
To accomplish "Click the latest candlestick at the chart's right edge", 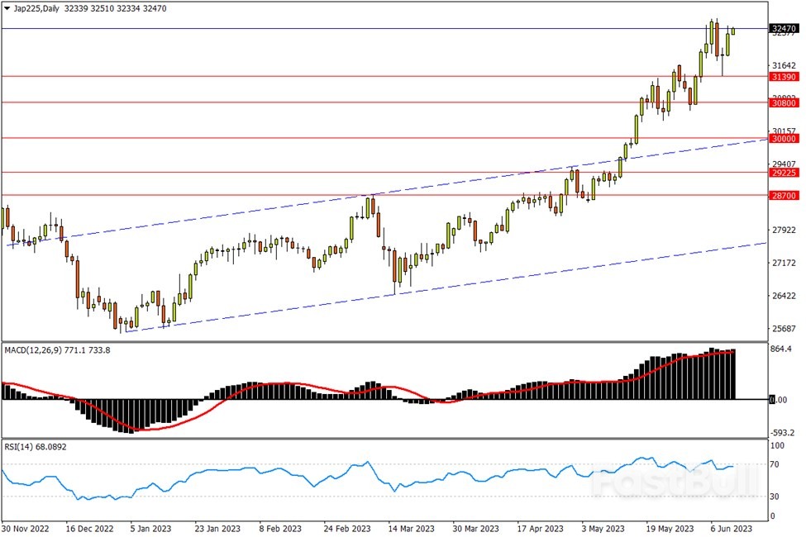I will [x=733, y=31].
